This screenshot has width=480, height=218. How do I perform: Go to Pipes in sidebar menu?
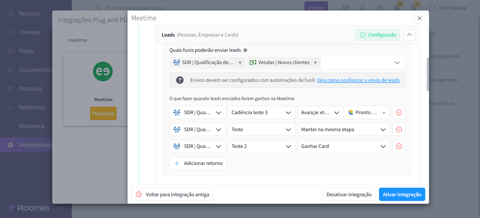tap(26, 51)
